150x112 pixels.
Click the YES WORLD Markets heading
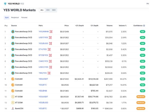[19, 10]
